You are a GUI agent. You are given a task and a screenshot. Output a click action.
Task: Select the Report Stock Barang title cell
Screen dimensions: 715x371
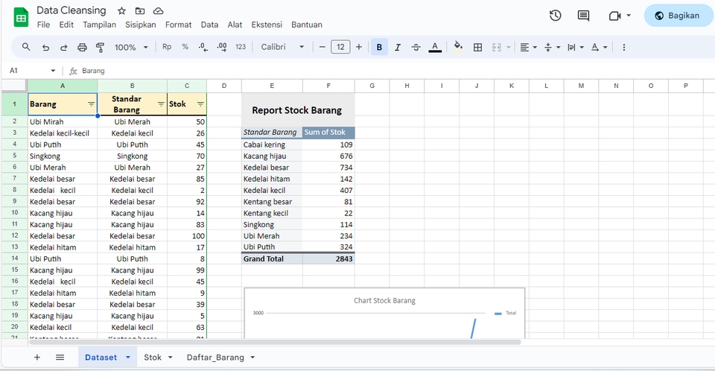click(x=298, y=110)
